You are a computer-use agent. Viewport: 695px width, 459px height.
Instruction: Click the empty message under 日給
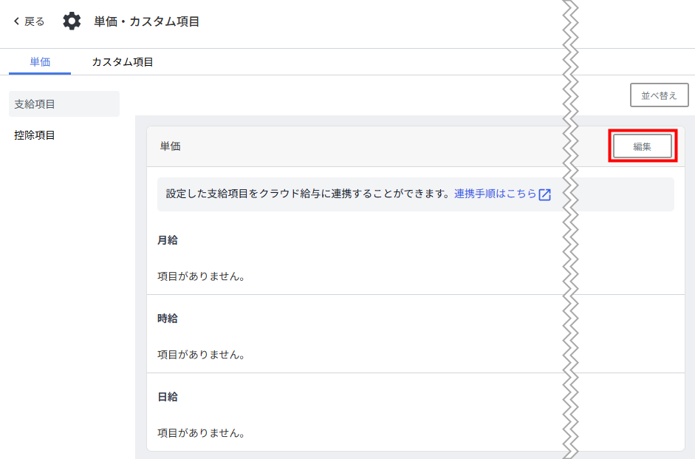coord(201,433)
